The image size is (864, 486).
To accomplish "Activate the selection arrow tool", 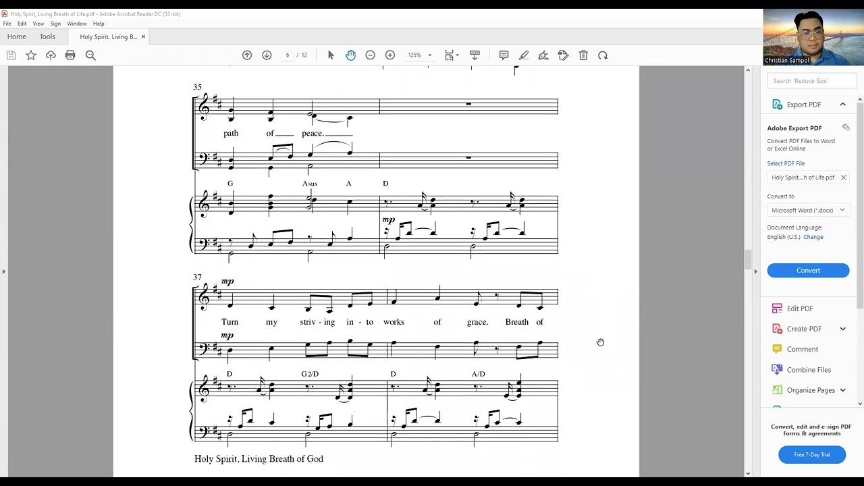I will 331,55.
